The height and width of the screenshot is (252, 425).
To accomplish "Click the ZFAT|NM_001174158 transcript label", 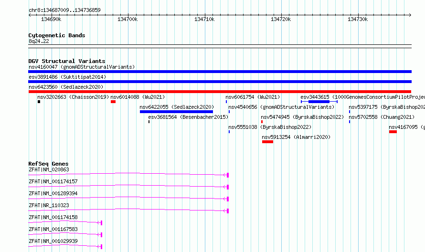I will [x=53, y=217].
